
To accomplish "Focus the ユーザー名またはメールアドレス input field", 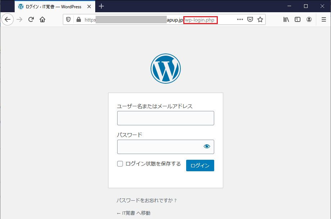I will tap(166, 118).
